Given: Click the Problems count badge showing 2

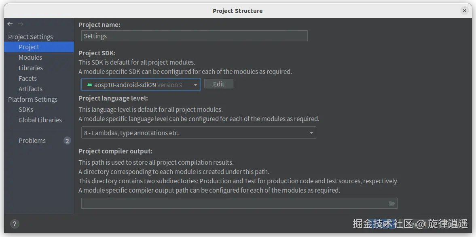Looking at the screenshot, I should [67, 141].
